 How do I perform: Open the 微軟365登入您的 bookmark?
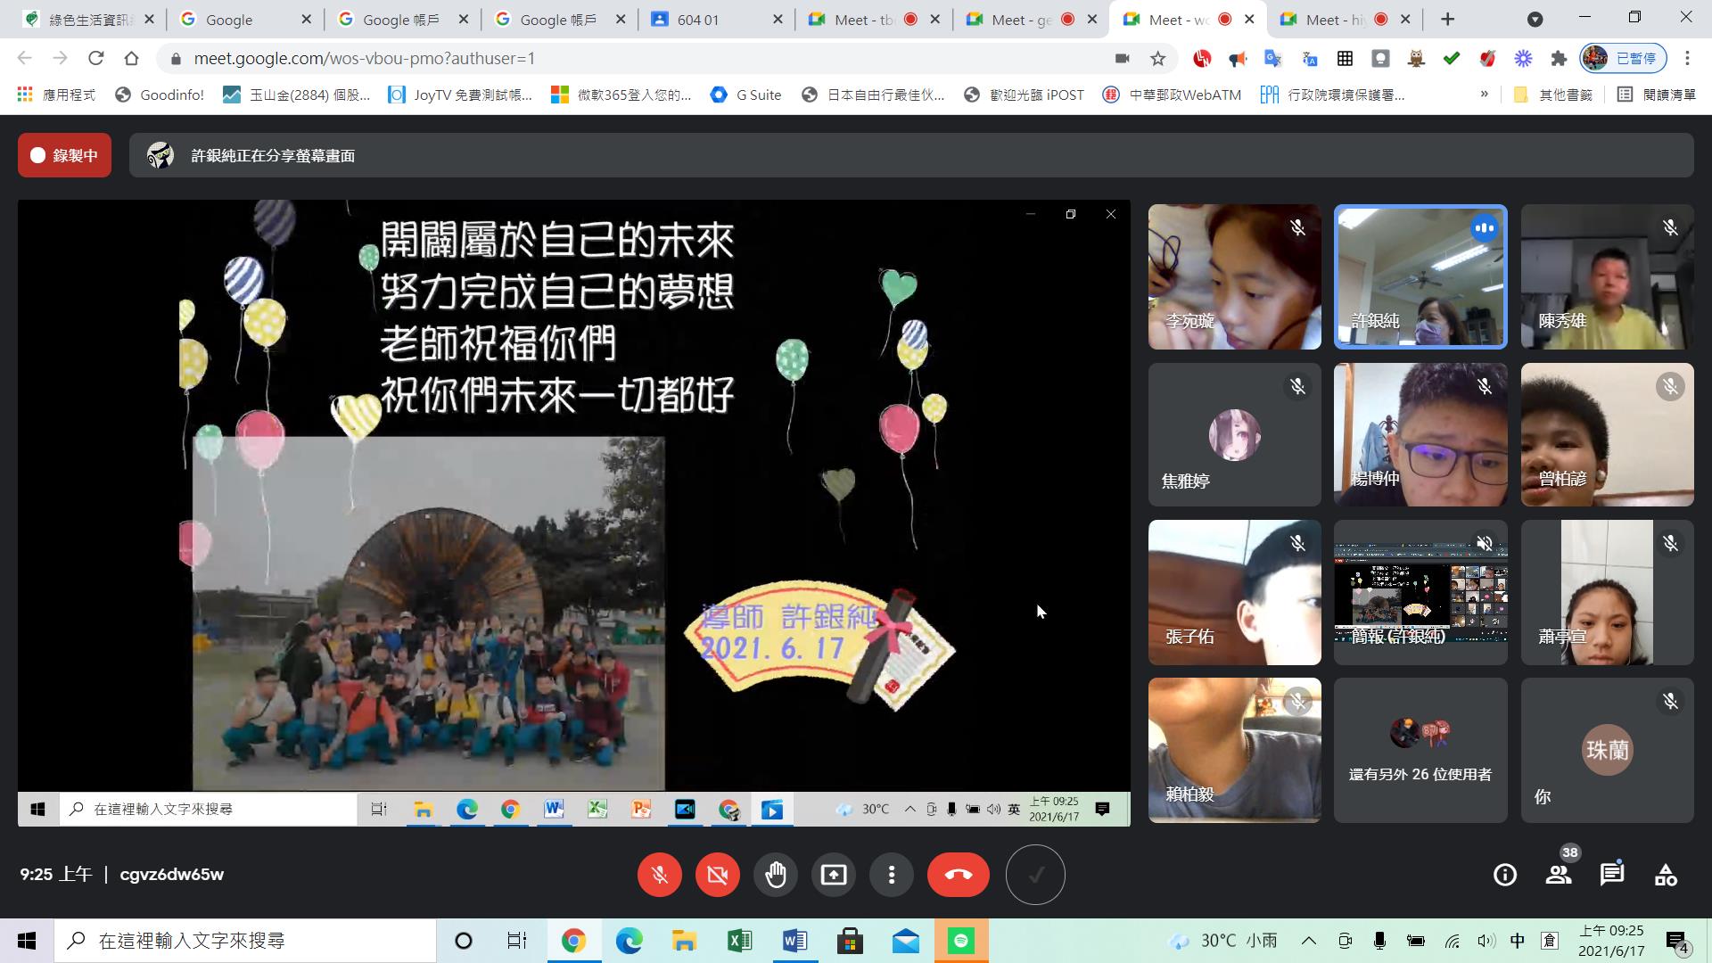621,95
